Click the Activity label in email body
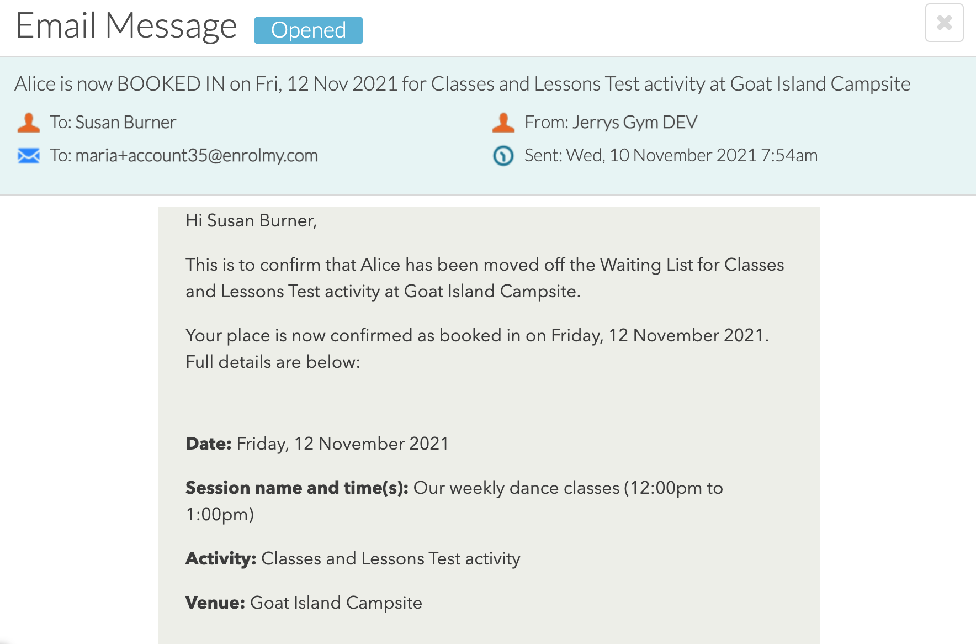Screen dimensions: 976x644 (221, 558)
